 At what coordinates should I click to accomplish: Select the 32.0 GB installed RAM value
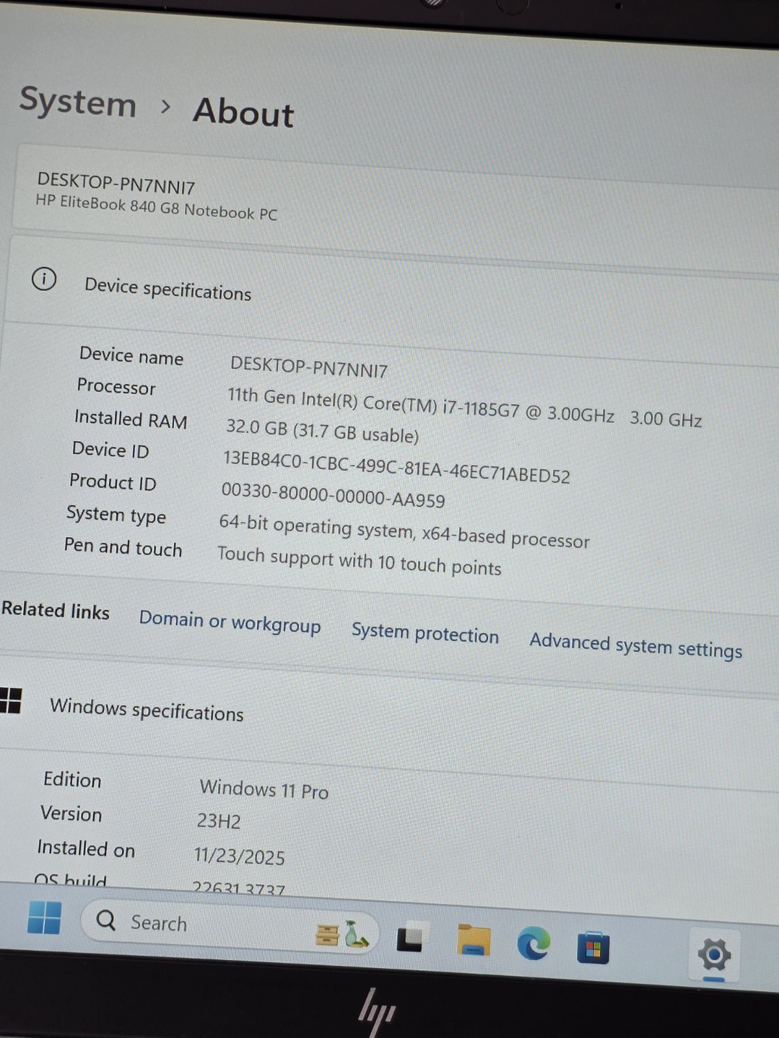point(322,431)
